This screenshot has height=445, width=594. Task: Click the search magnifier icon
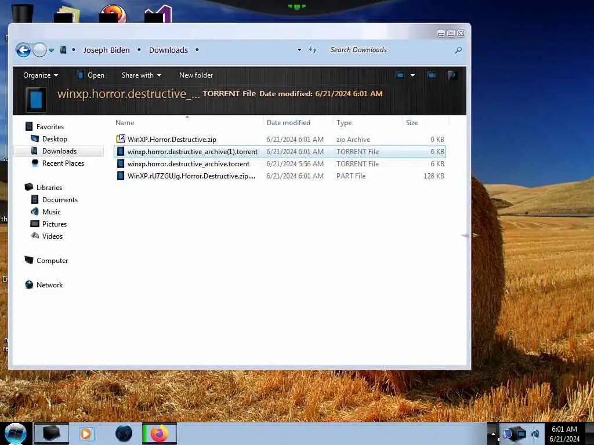458,50
